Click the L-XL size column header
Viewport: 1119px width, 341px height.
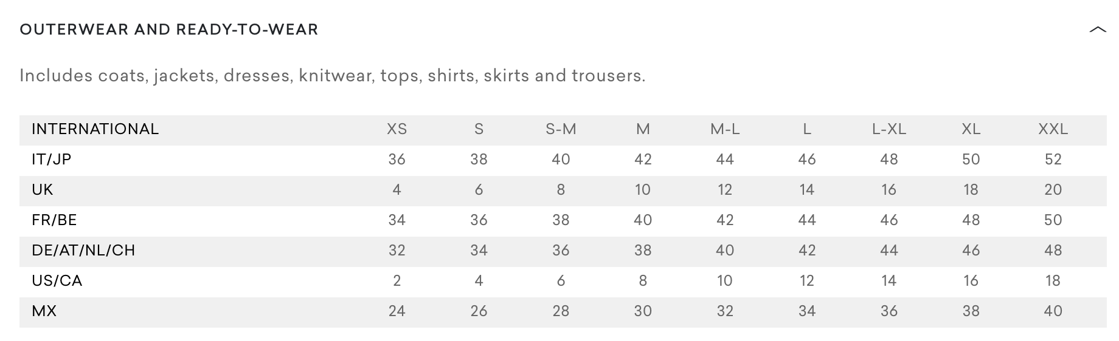pos(889,129)
